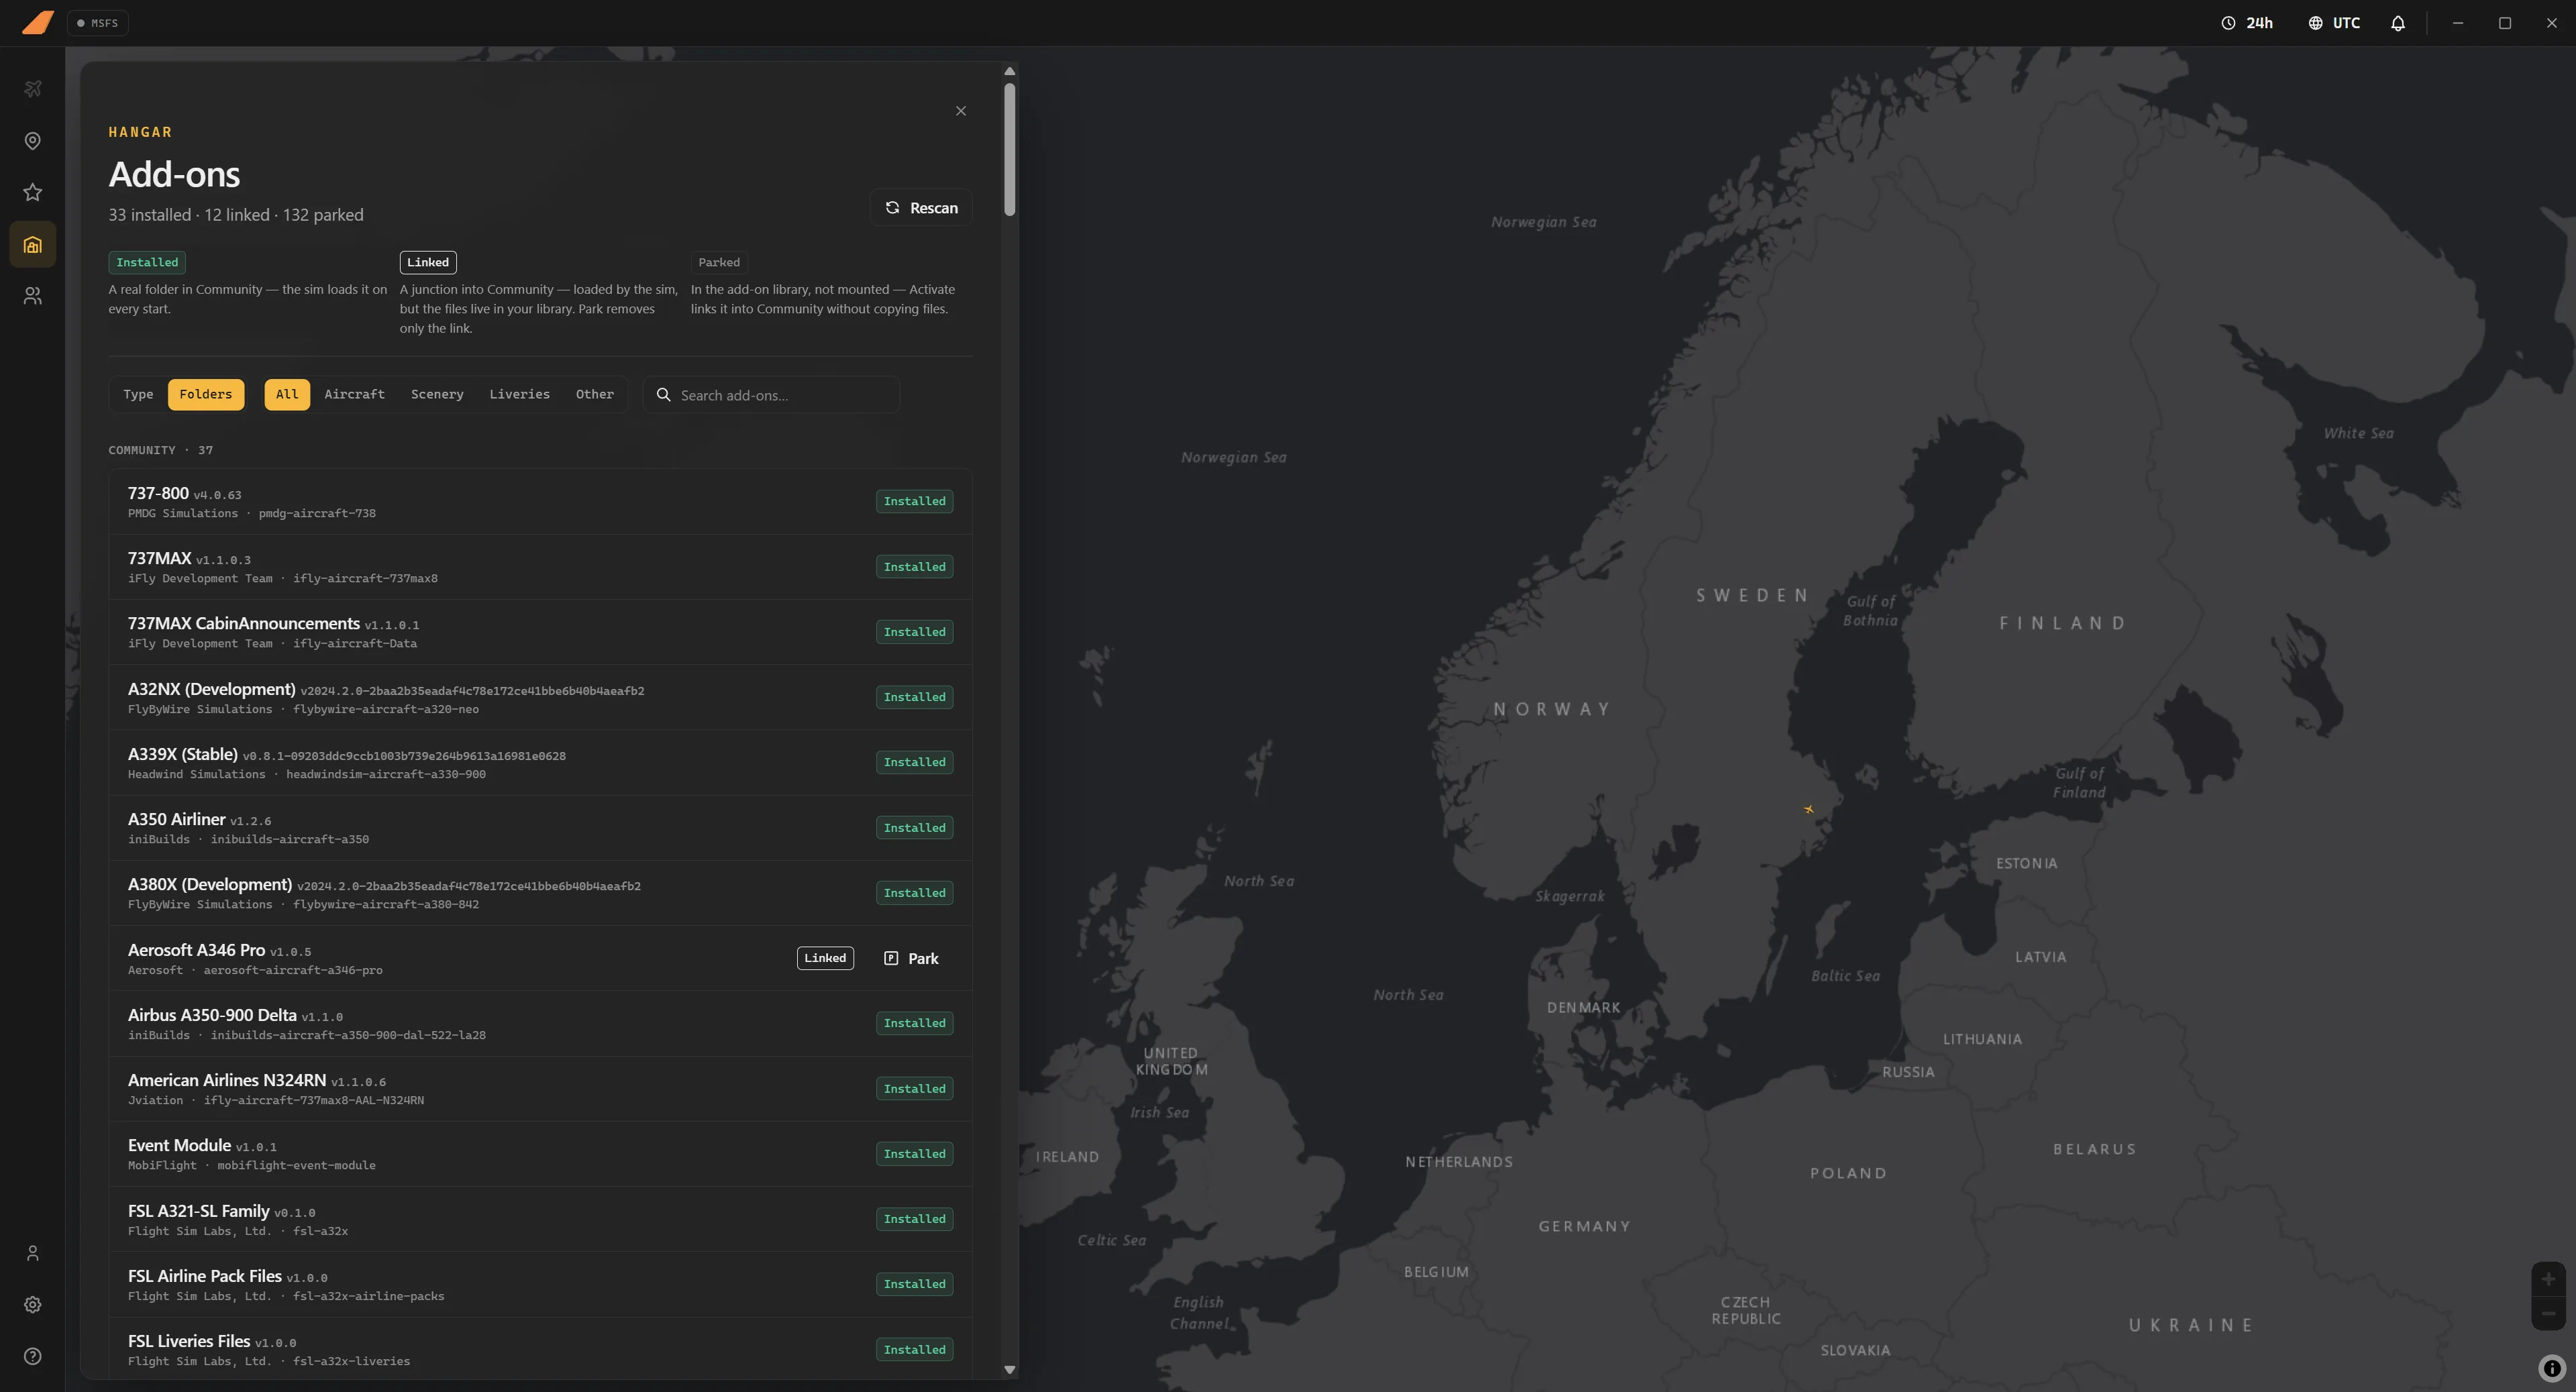This screenshot has width=2576, height=1392.
Task: Click the Linked badge on Aerosoft A346 Pro
Action: pyautogui.click(x=825, y=958)
